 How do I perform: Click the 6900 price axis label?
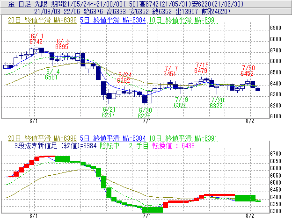point(276,28)
